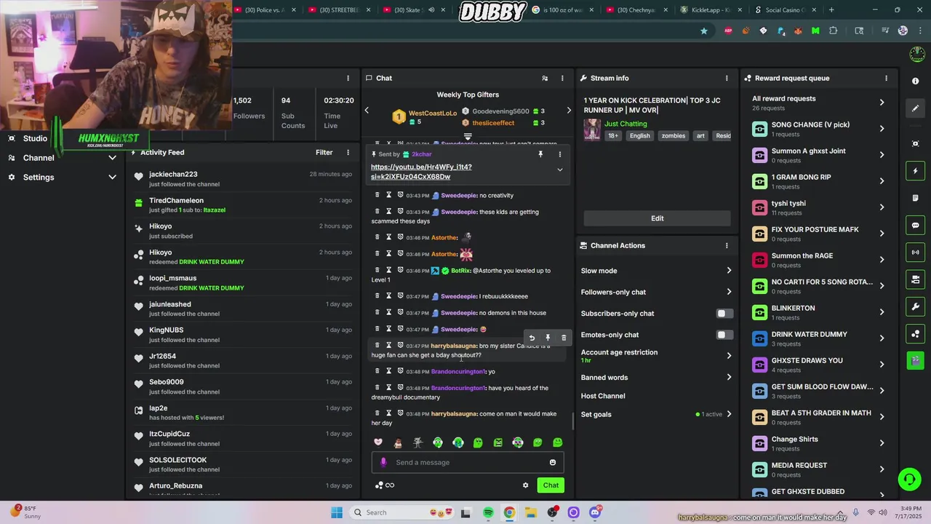Toggle Subscribers-only chat switch
Screen dimensions: 931x524
click(724, 314)
